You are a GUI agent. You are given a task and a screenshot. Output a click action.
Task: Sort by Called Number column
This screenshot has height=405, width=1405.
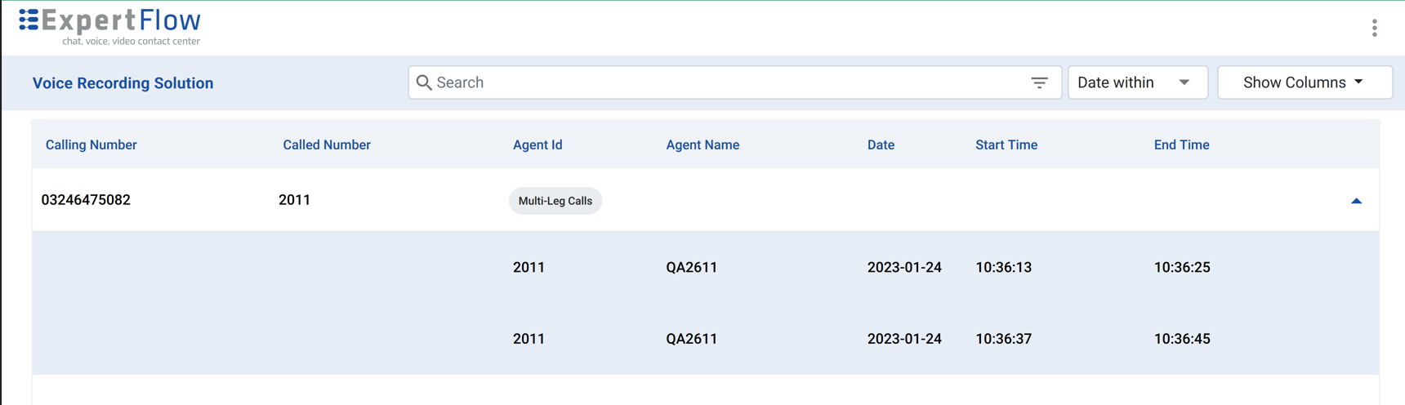327,145
